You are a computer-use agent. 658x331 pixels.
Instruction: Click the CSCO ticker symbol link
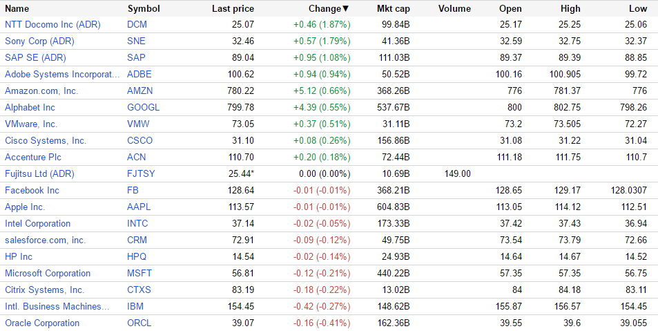coord(140,140)
